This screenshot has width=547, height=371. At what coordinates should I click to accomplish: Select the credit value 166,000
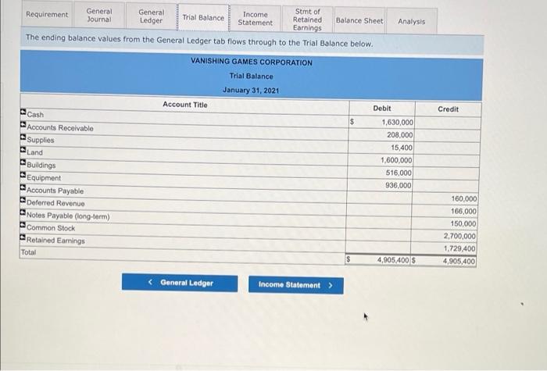pos(463,212)
